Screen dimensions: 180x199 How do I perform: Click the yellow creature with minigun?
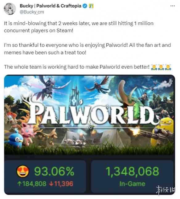pyautogui.click(x=163, y=132)
